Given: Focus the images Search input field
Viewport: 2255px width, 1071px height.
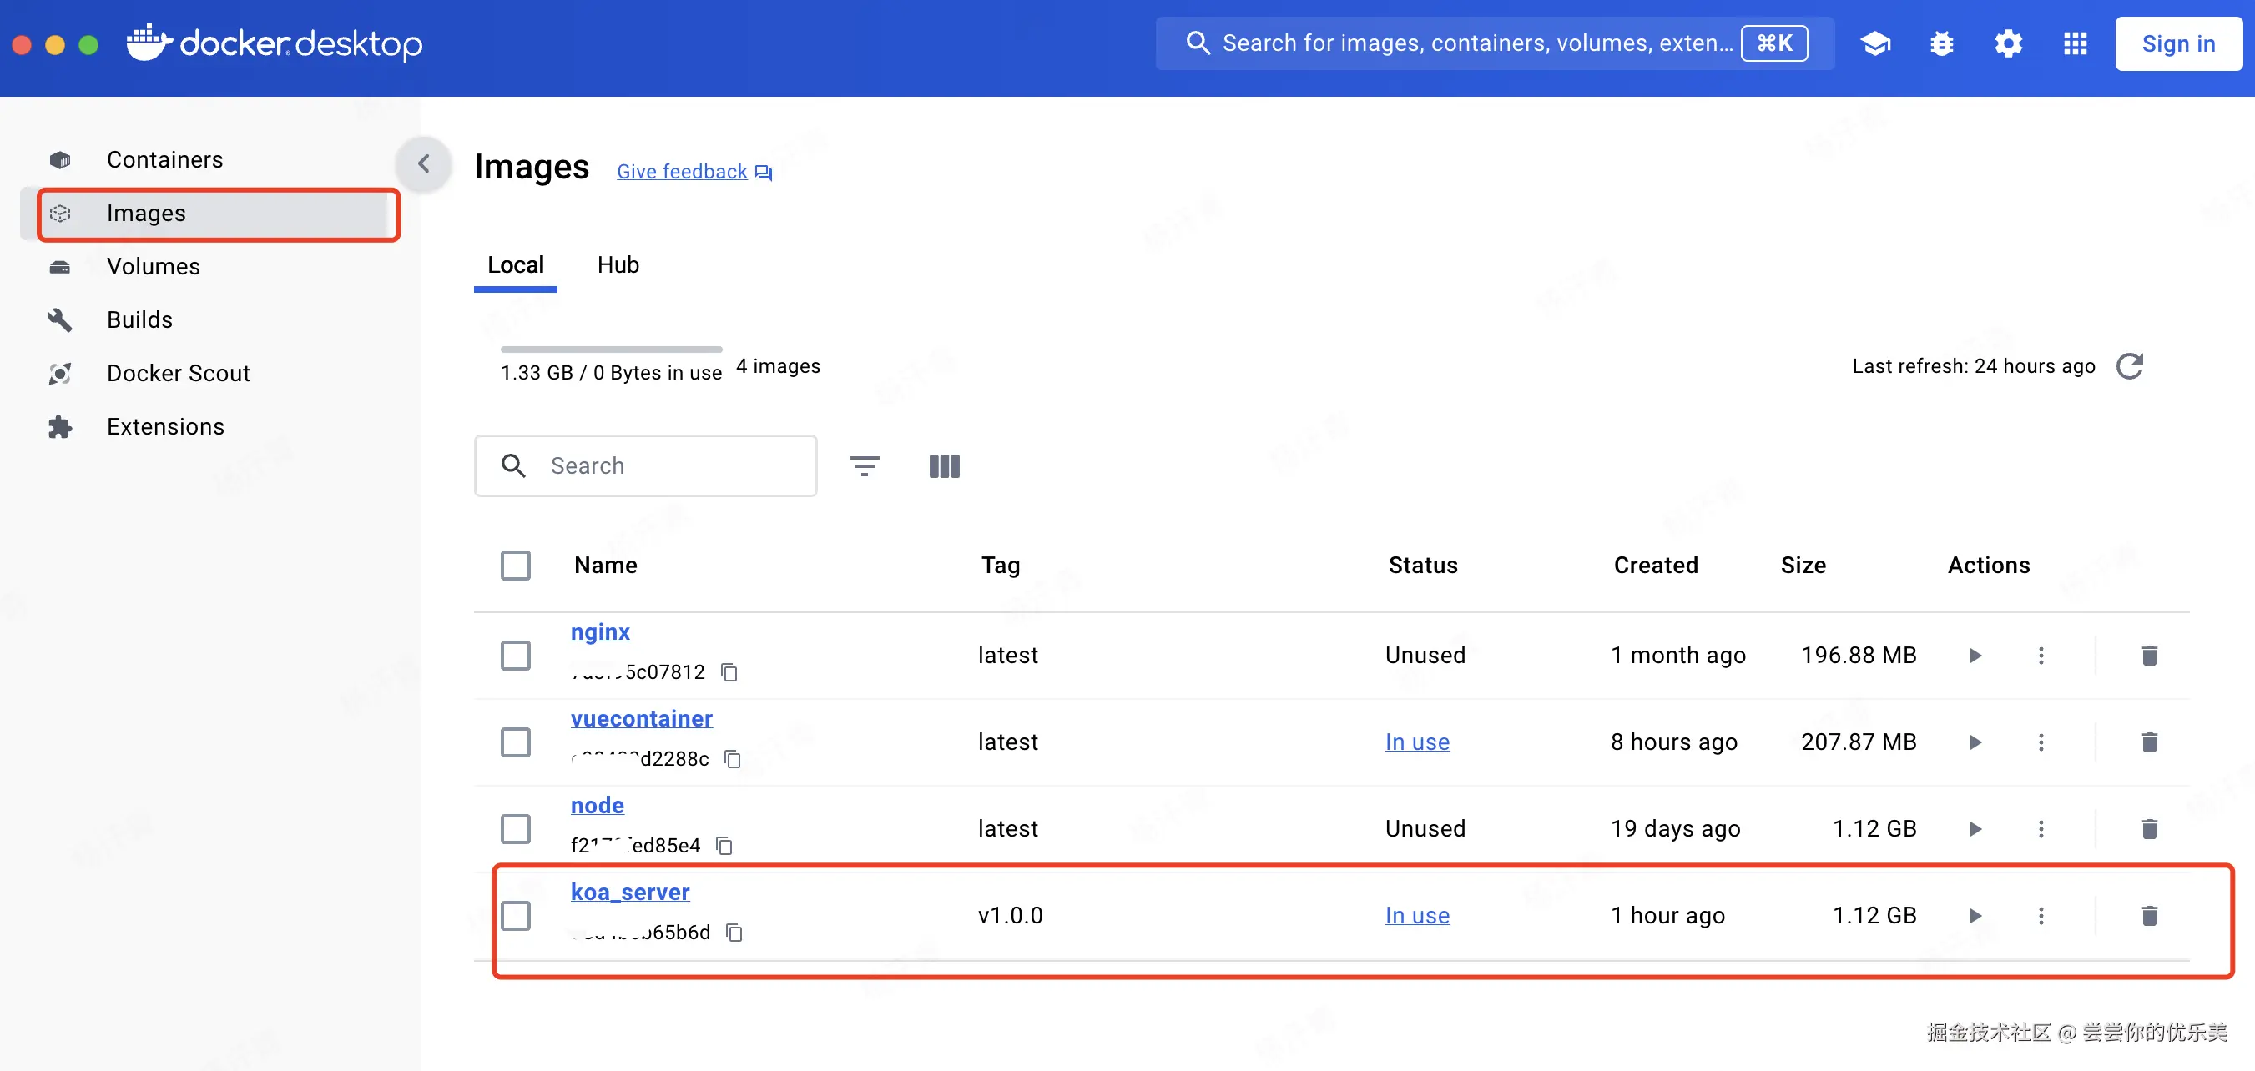Looking at the screenshot, I should tap(645, 465).
